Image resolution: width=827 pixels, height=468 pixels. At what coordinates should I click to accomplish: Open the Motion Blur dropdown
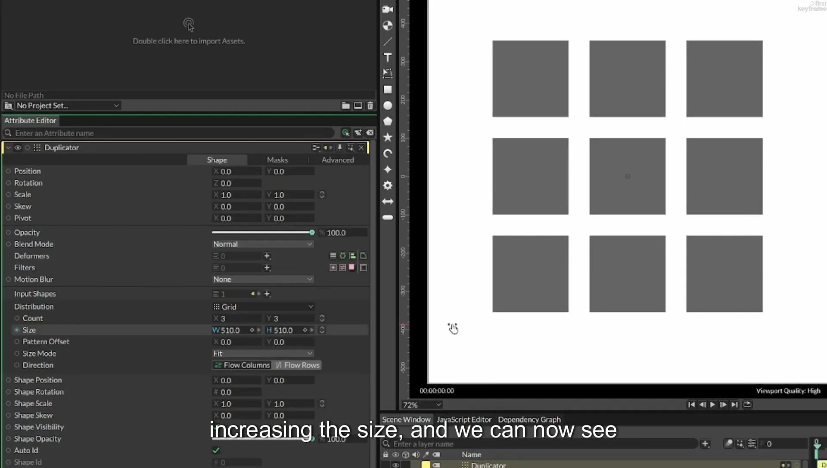pos(263,279)
